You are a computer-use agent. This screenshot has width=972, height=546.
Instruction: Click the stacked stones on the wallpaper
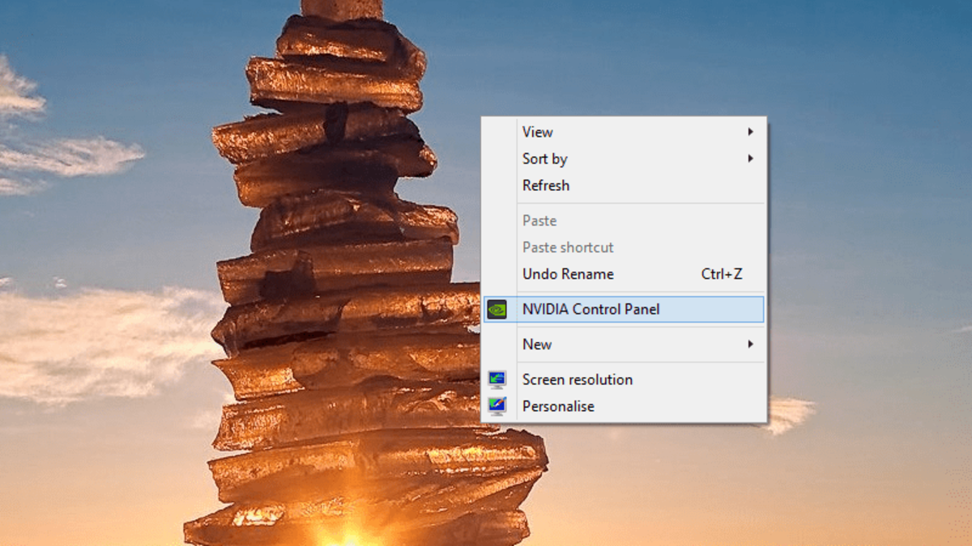coord(340,267)
